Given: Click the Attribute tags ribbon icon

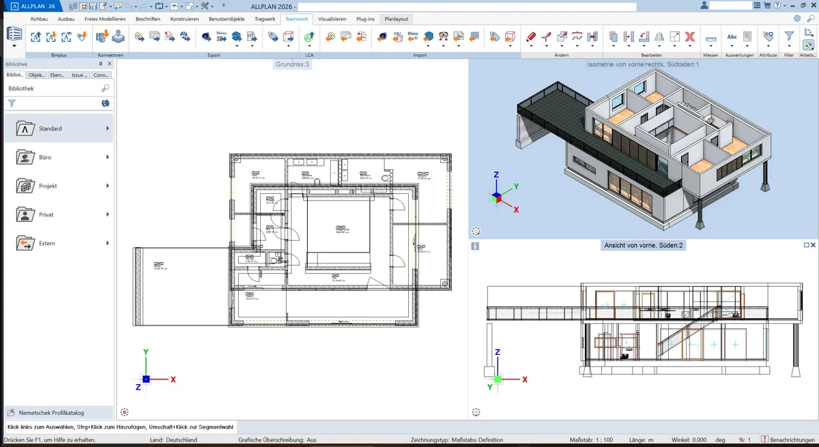Looking at the screenshot, I should click(768, 35).
